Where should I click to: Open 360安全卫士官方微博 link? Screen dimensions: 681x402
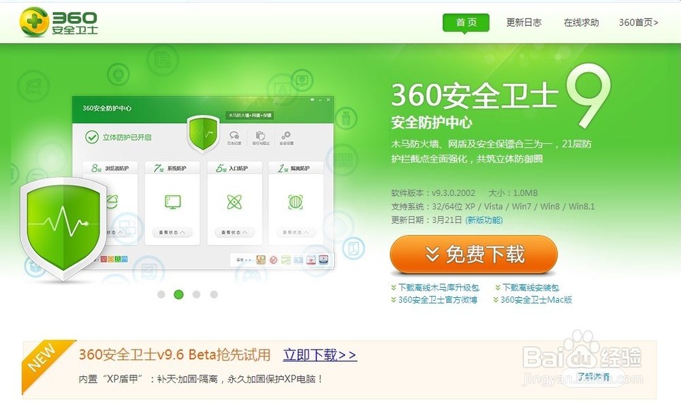[x=438, y=300]
